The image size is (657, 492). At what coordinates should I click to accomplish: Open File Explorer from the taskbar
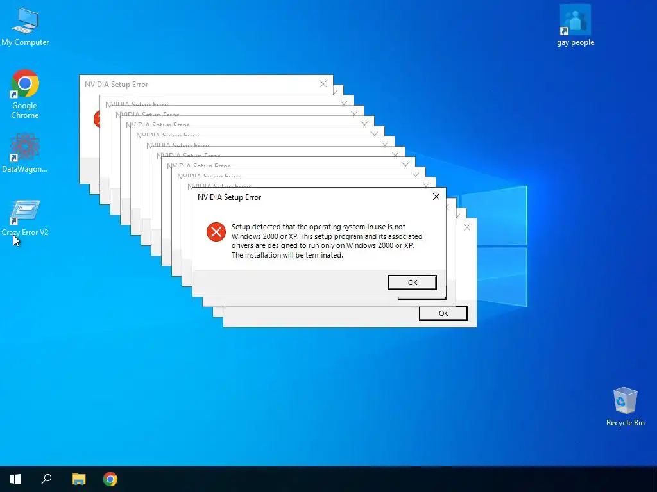pyautogui.click(x=78, y=479)
